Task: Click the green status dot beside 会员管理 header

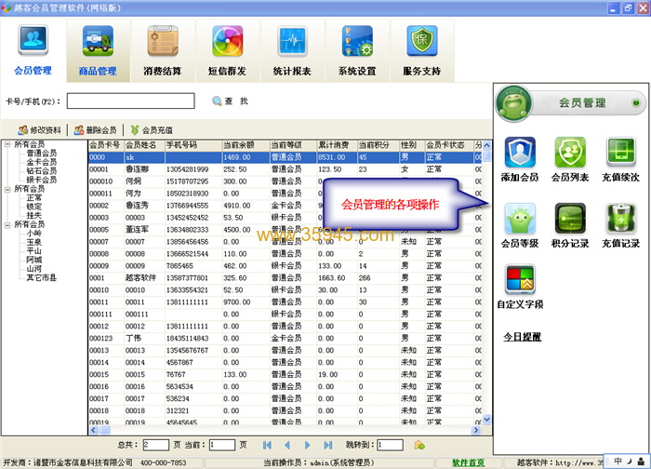Action: click(x=635, y=102)
